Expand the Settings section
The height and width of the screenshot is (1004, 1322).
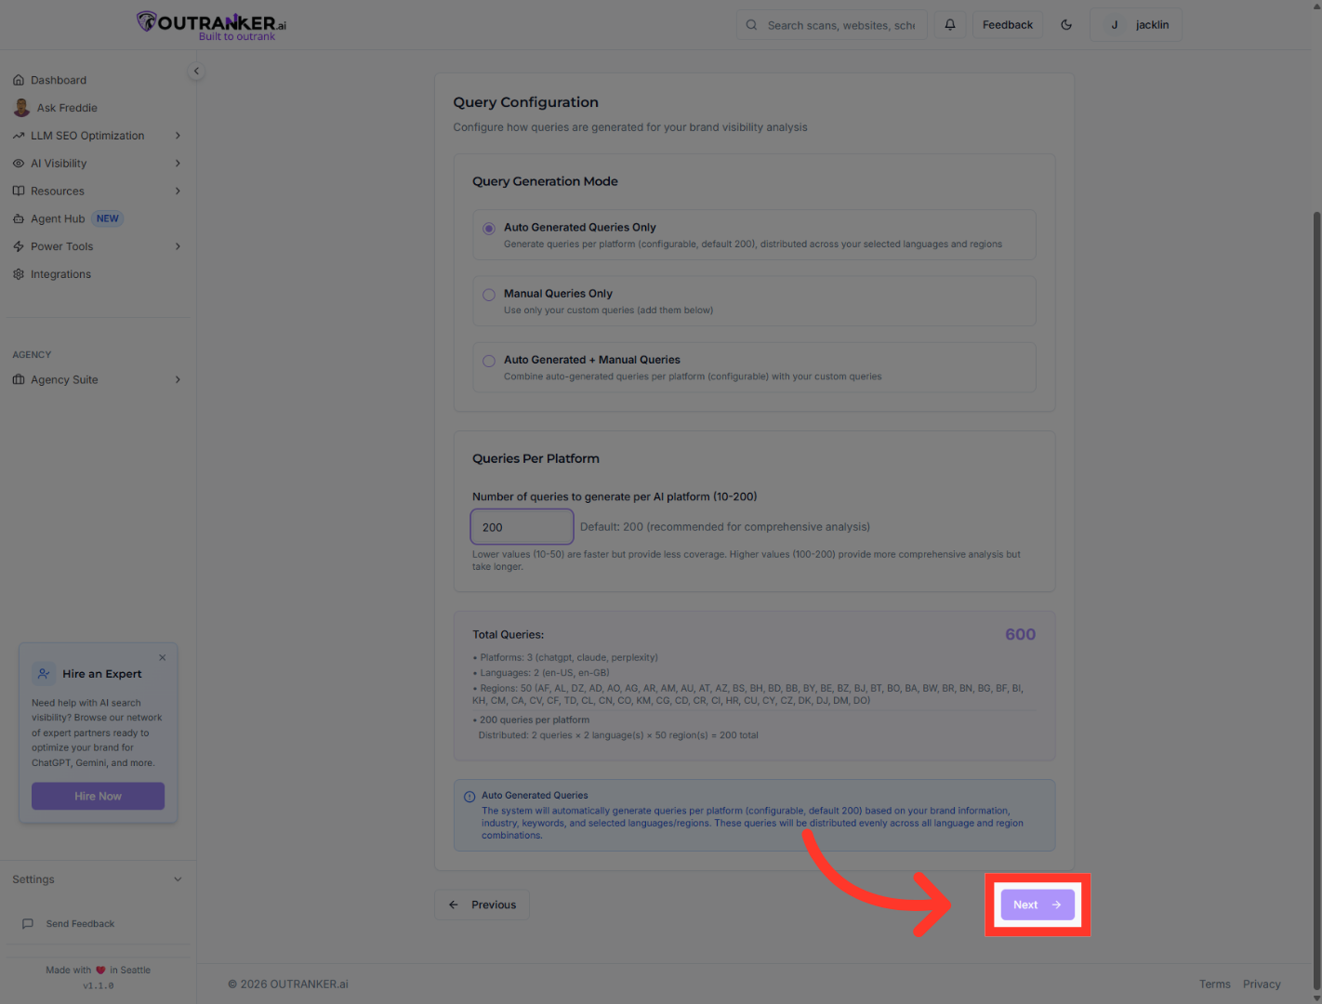click(98, 879)
